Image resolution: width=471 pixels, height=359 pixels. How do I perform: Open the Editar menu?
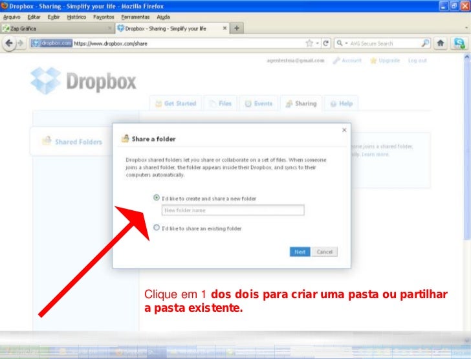tap(34, 17)
